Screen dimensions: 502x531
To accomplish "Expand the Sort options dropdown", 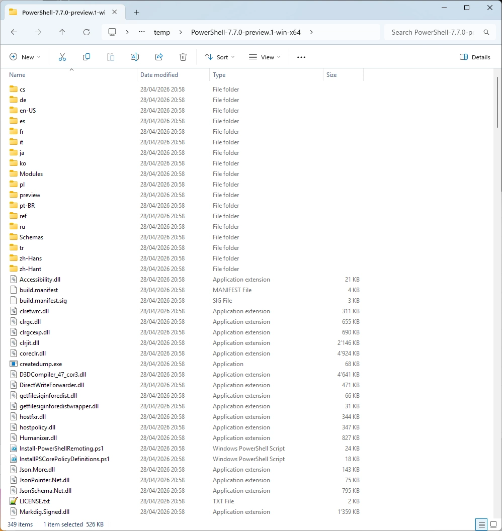I will [220, 57].
